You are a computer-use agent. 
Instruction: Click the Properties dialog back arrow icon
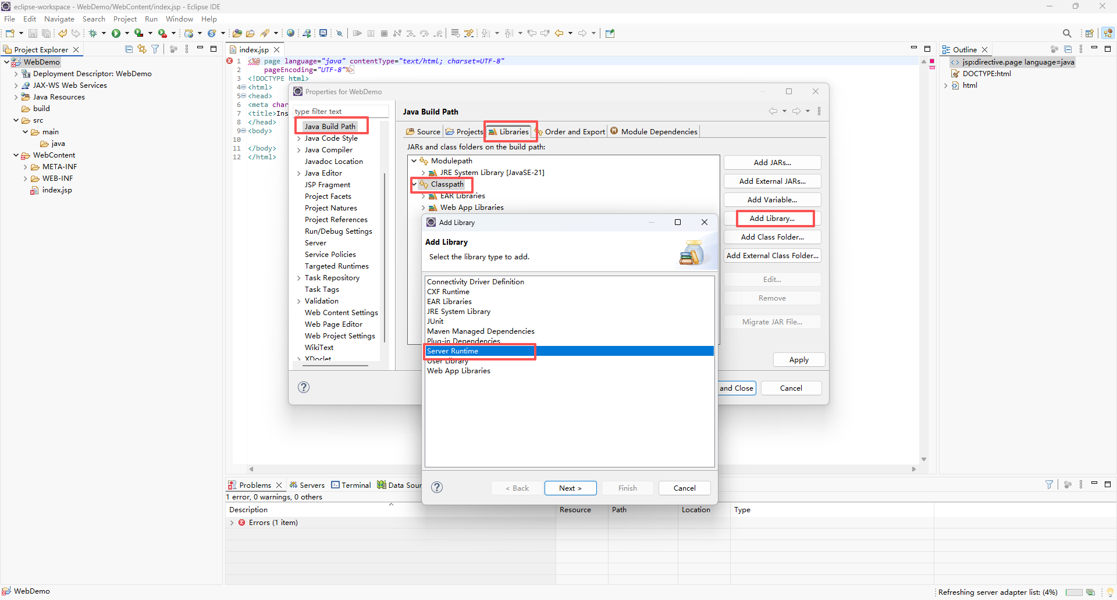pyautogui.click(x=773, y=111)
